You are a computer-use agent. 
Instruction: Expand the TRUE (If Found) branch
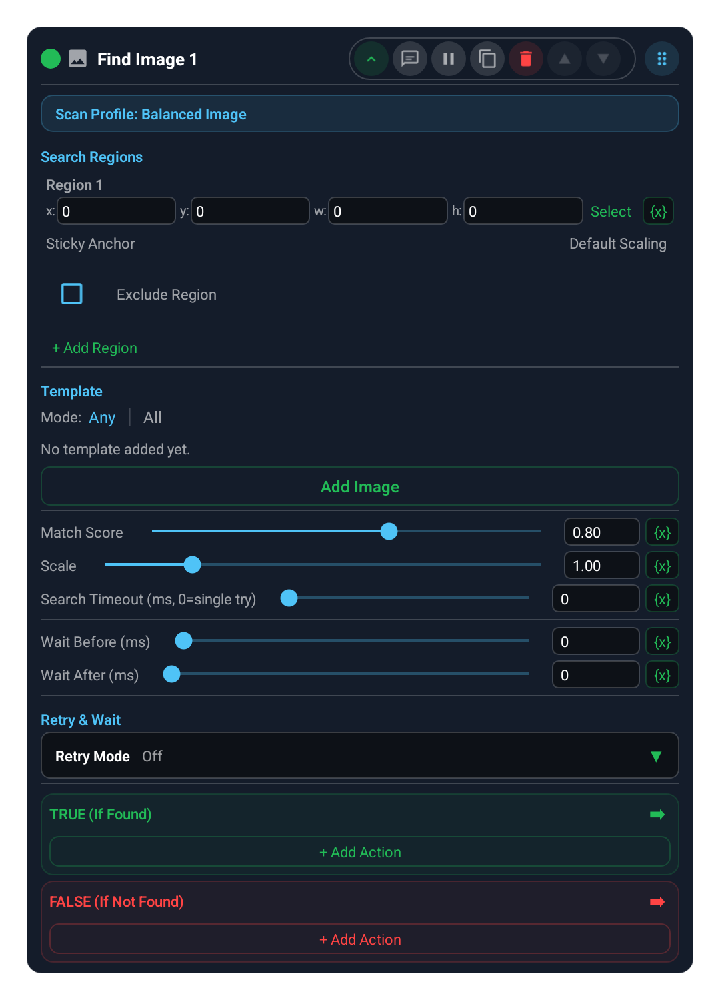pos(657,814)
